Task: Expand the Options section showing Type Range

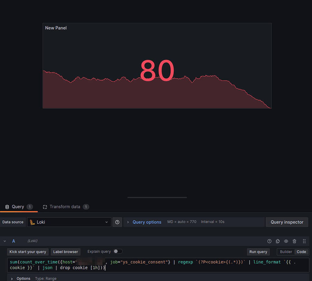Action: (23, 278)
